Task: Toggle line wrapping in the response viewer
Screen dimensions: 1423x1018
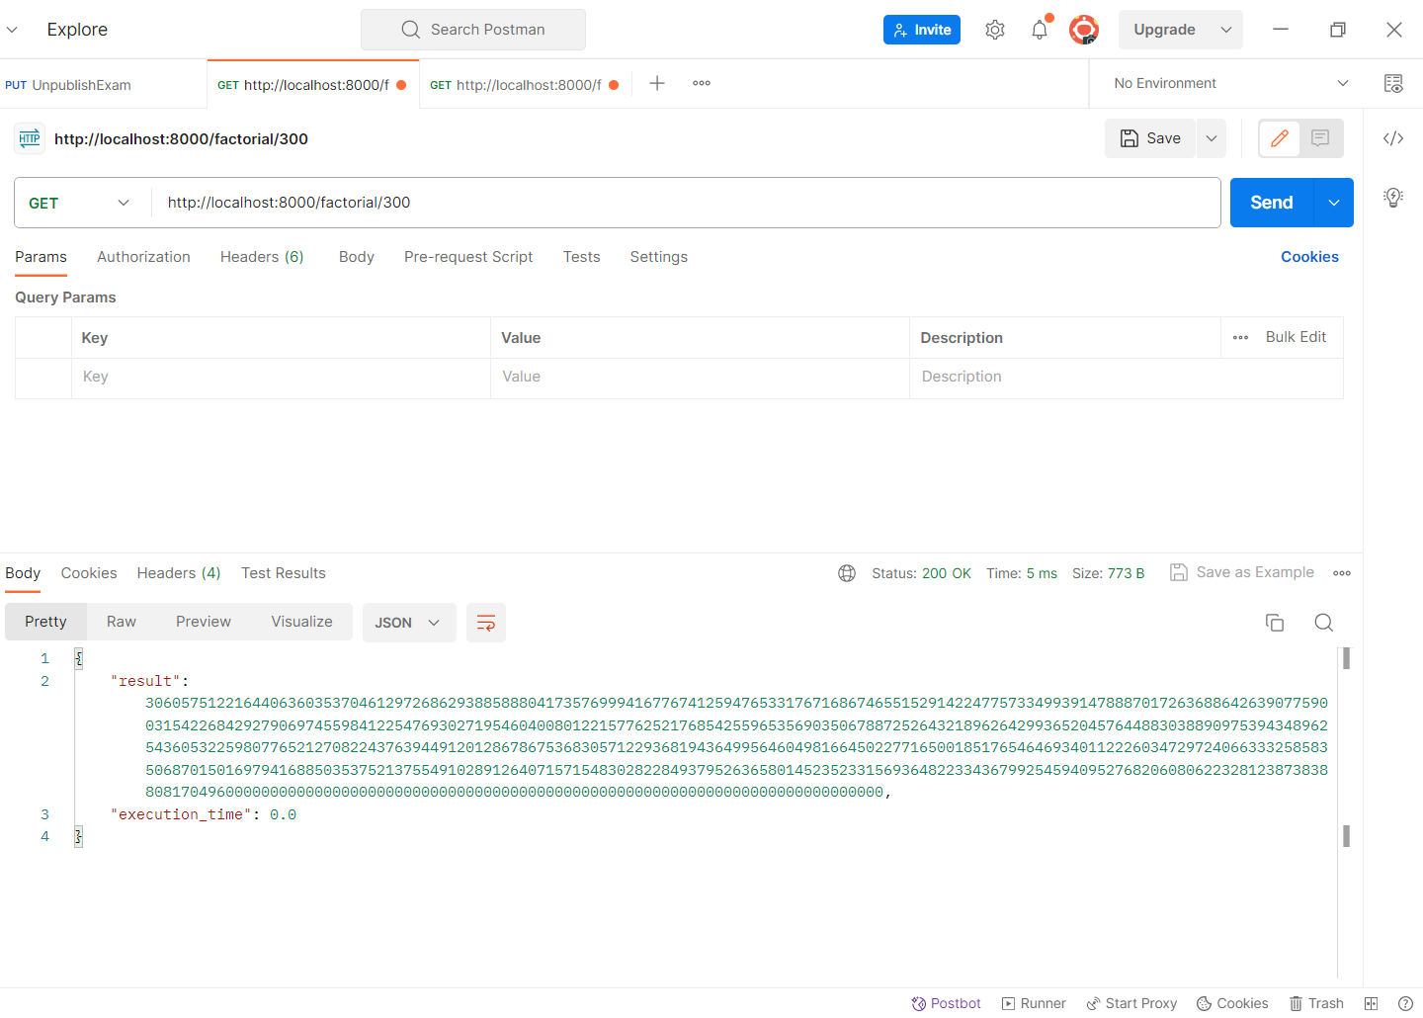Action: point(485,623)
